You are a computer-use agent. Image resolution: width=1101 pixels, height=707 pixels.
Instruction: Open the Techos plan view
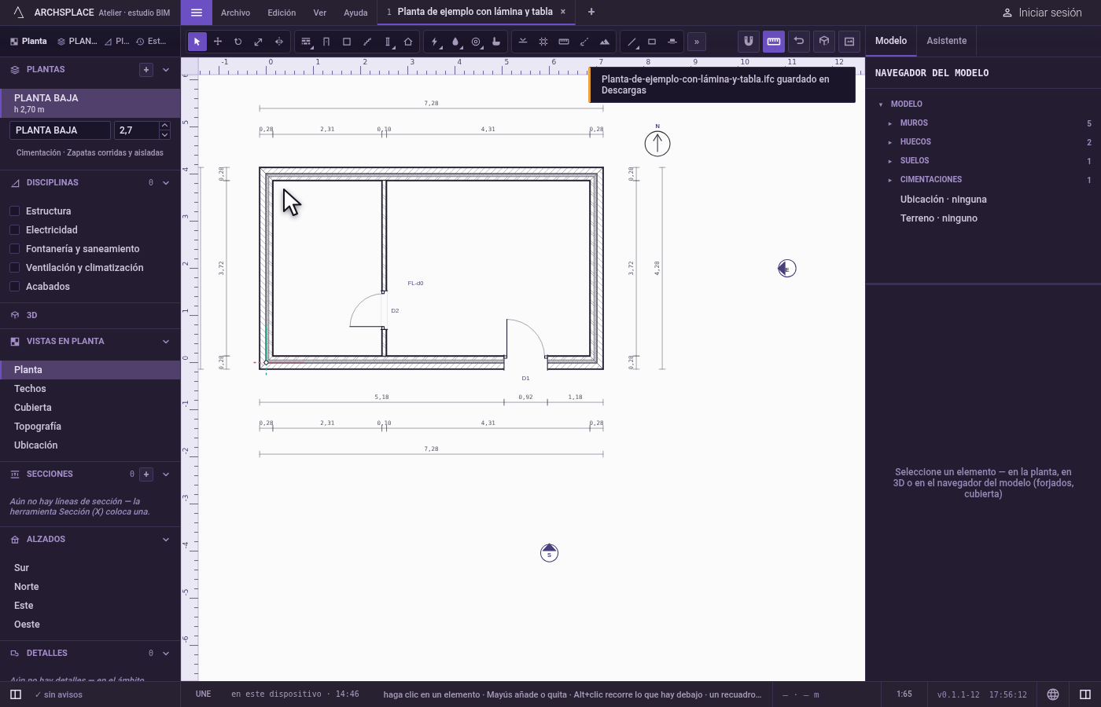tap(90, 389)
